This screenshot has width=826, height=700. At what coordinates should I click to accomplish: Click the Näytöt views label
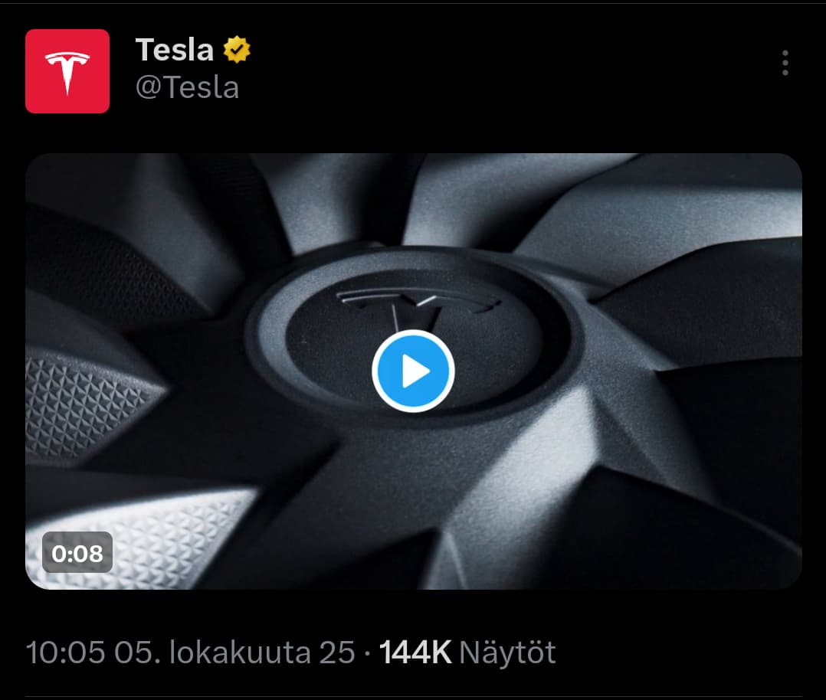(x=507, y=653)
